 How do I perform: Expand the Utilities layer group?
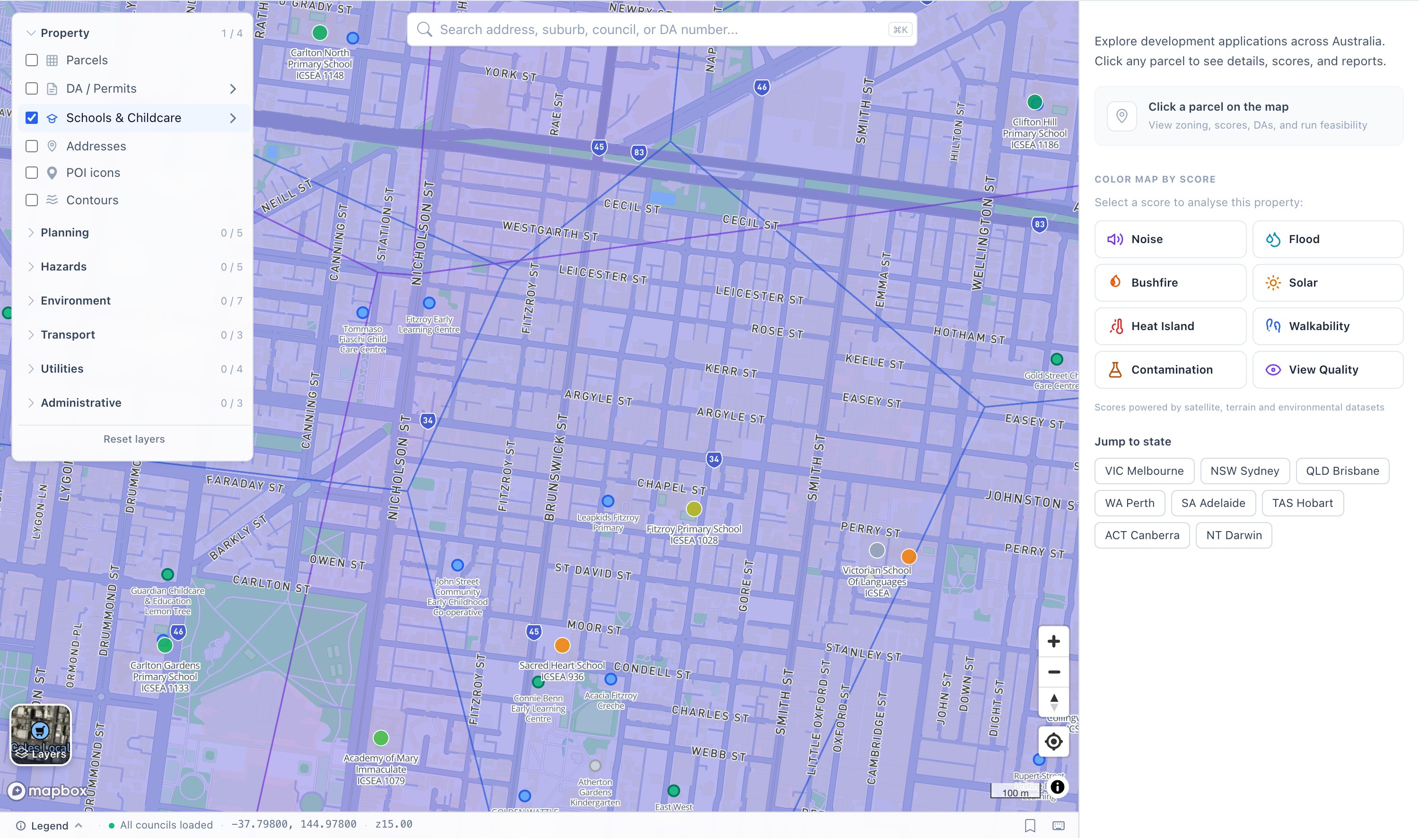coord(134,369)
